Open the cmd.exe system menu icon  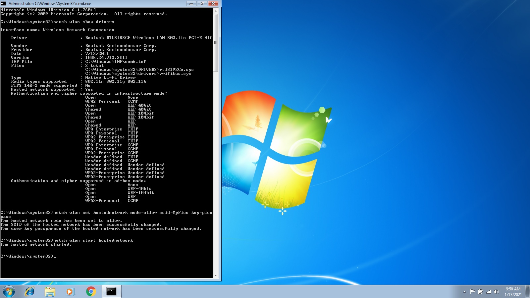(x=4, y=3)
